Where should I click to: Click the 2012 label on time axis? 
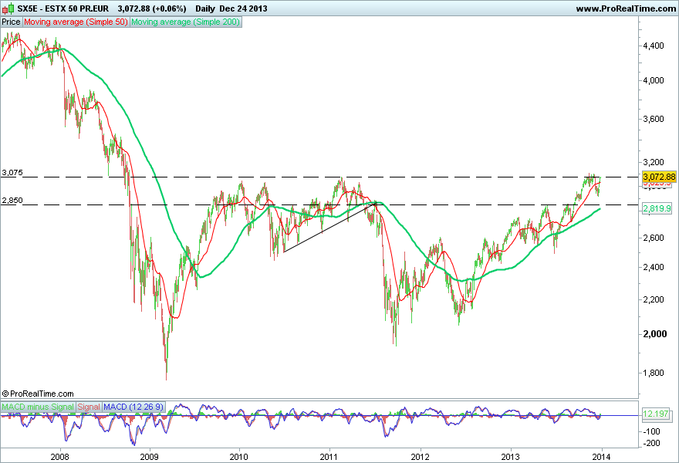[x=420, y=457]
